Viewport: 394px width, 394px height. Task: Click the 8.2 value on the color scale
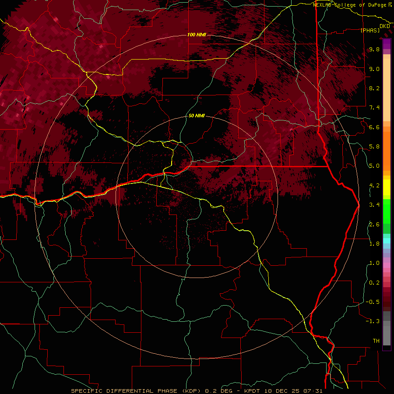pos(374,88)
